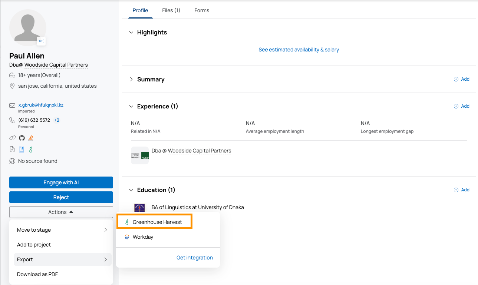Click the phone icon beside the number

[12, 120]
